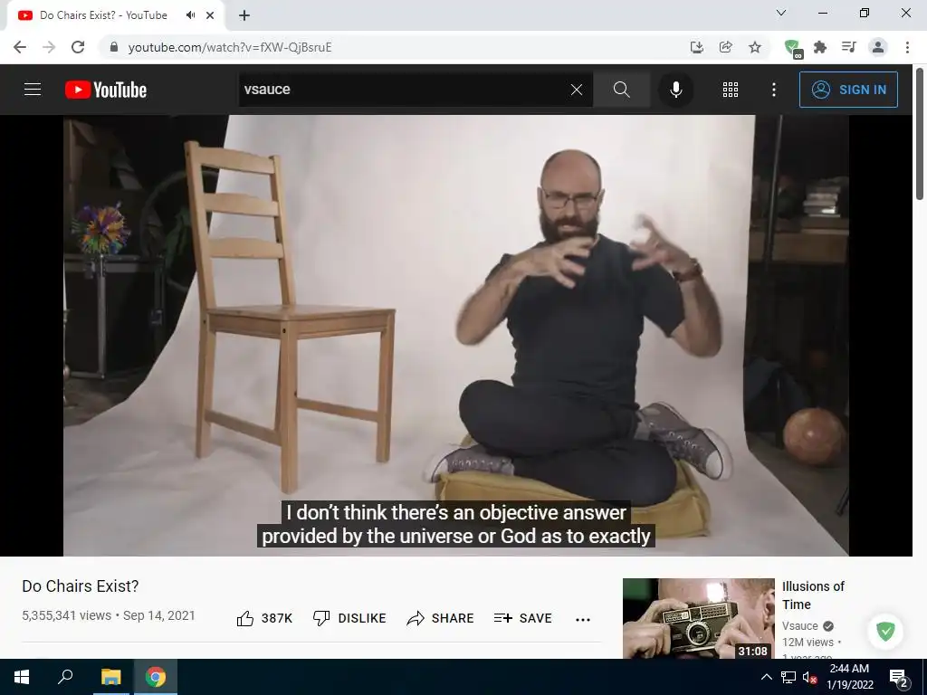Click the muted volume tray icon
Viewport: 927px width, 695px height.
tap(810, 677)
